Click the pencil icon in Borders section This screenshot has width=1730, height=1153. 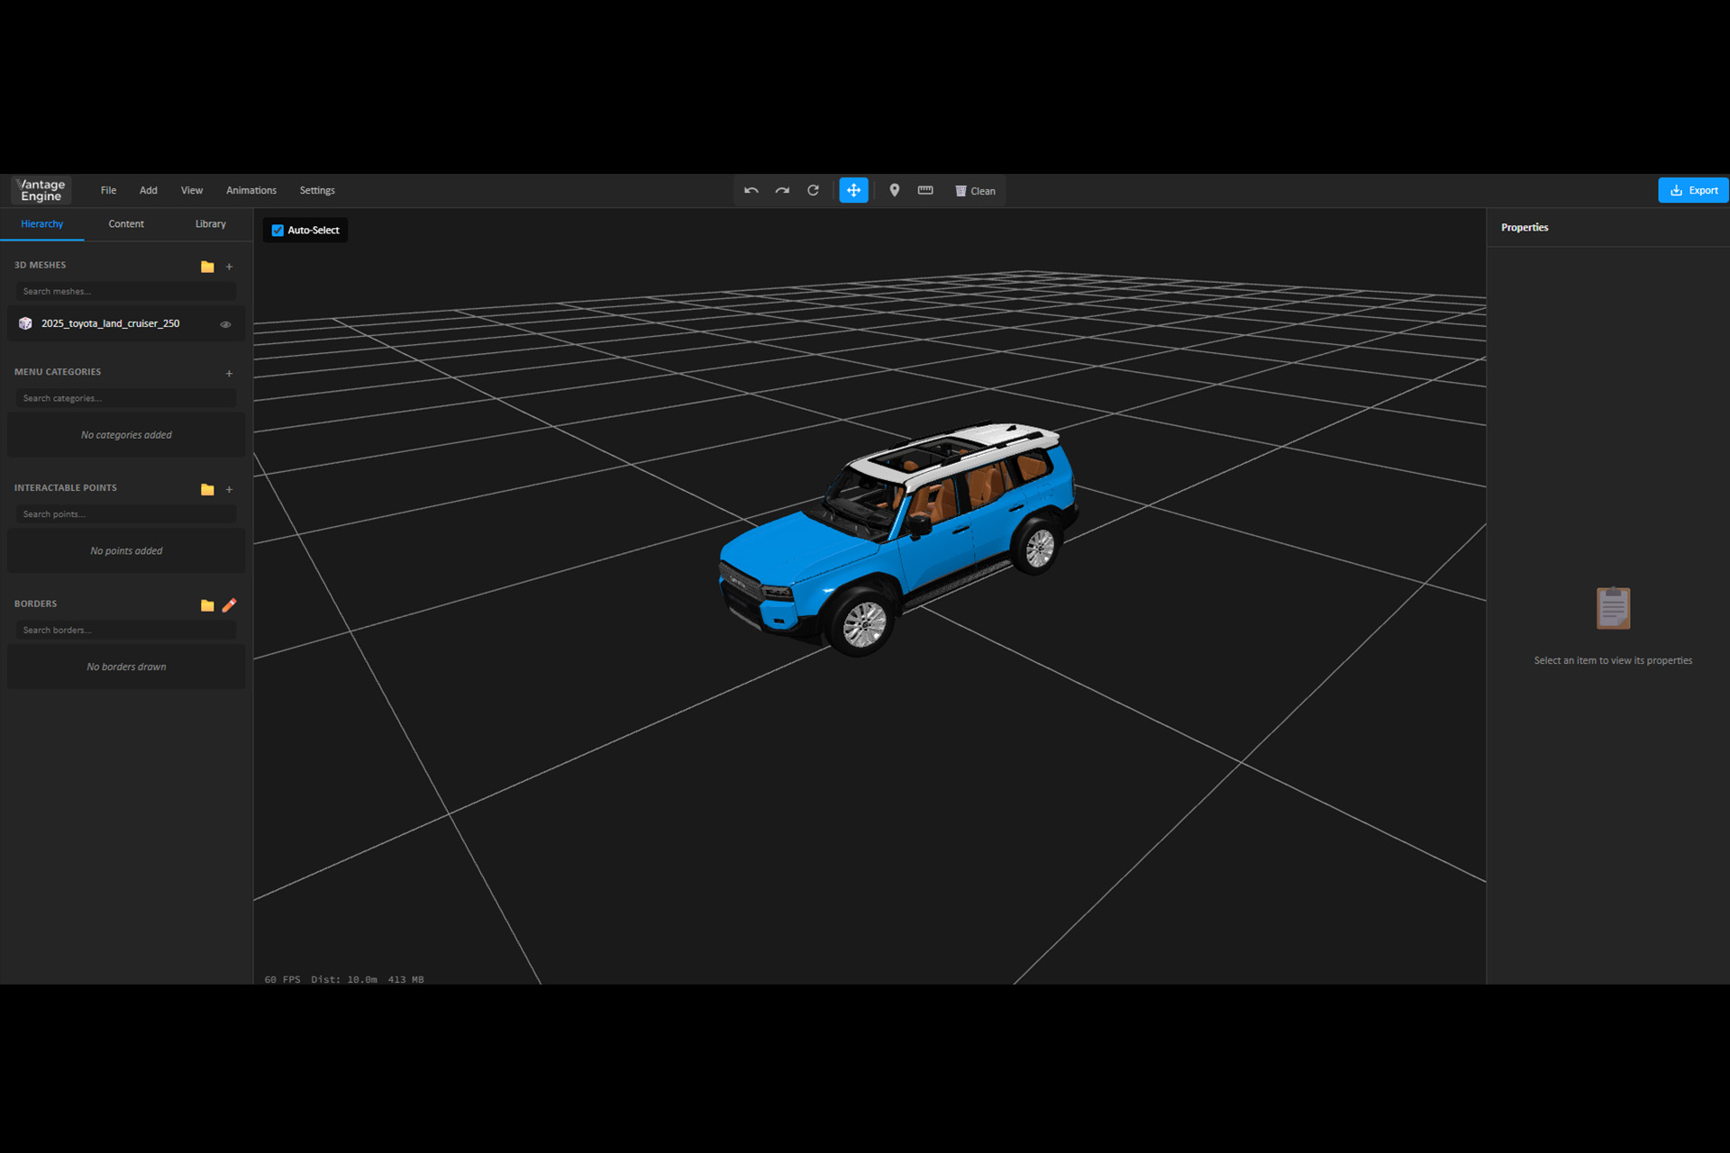point(229,605)
